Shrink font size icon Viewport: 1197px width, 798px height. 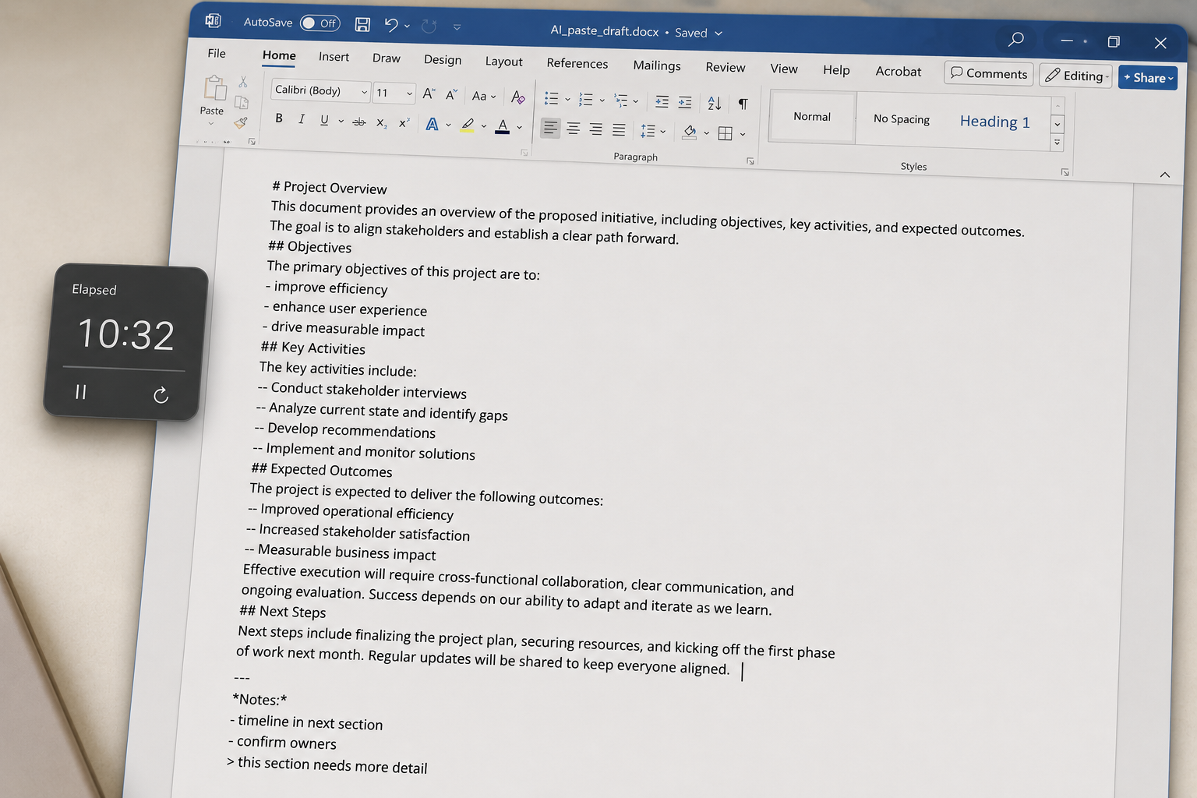point(452,95)
